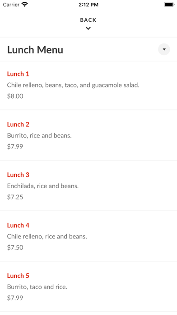Image resolution: width=177 pixels, height=315 pixels.
Task: Tap the $7.50 price for Lunch 4
Action: [x=15, y=247]
